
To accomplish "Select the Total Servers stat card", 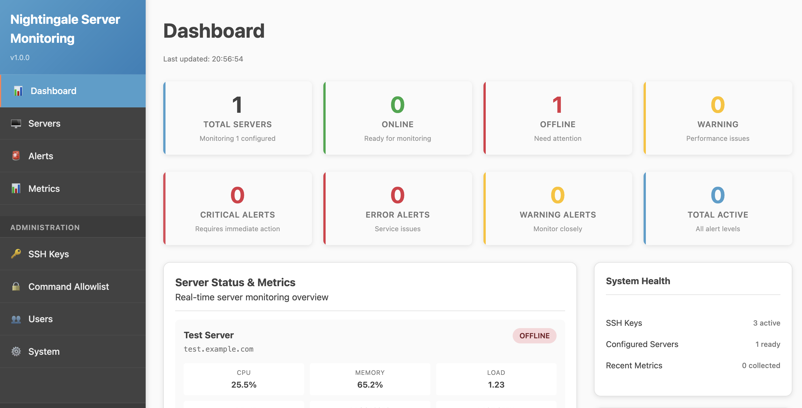I will pos(237,118).
